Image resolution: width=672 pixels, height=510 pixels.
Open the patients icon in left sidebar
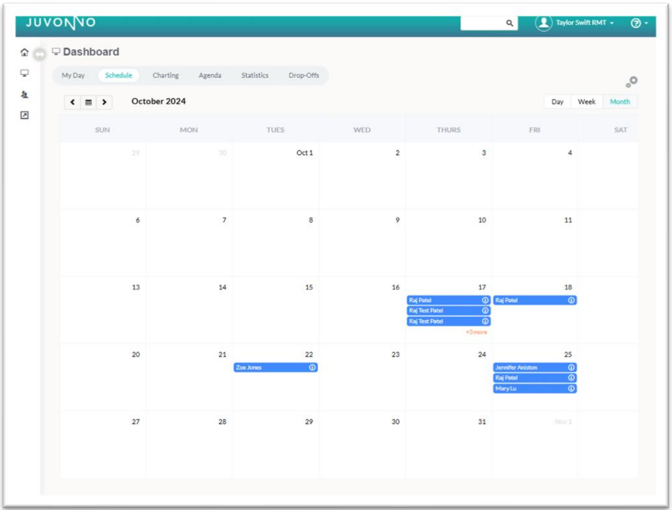click(x=24, y=94)
